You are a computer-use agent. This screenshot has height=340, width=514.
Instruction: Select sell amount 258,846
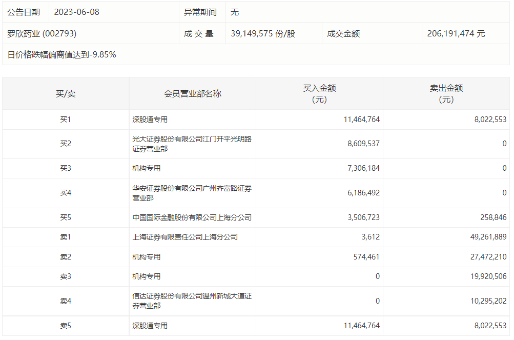(x=494, y=217)
